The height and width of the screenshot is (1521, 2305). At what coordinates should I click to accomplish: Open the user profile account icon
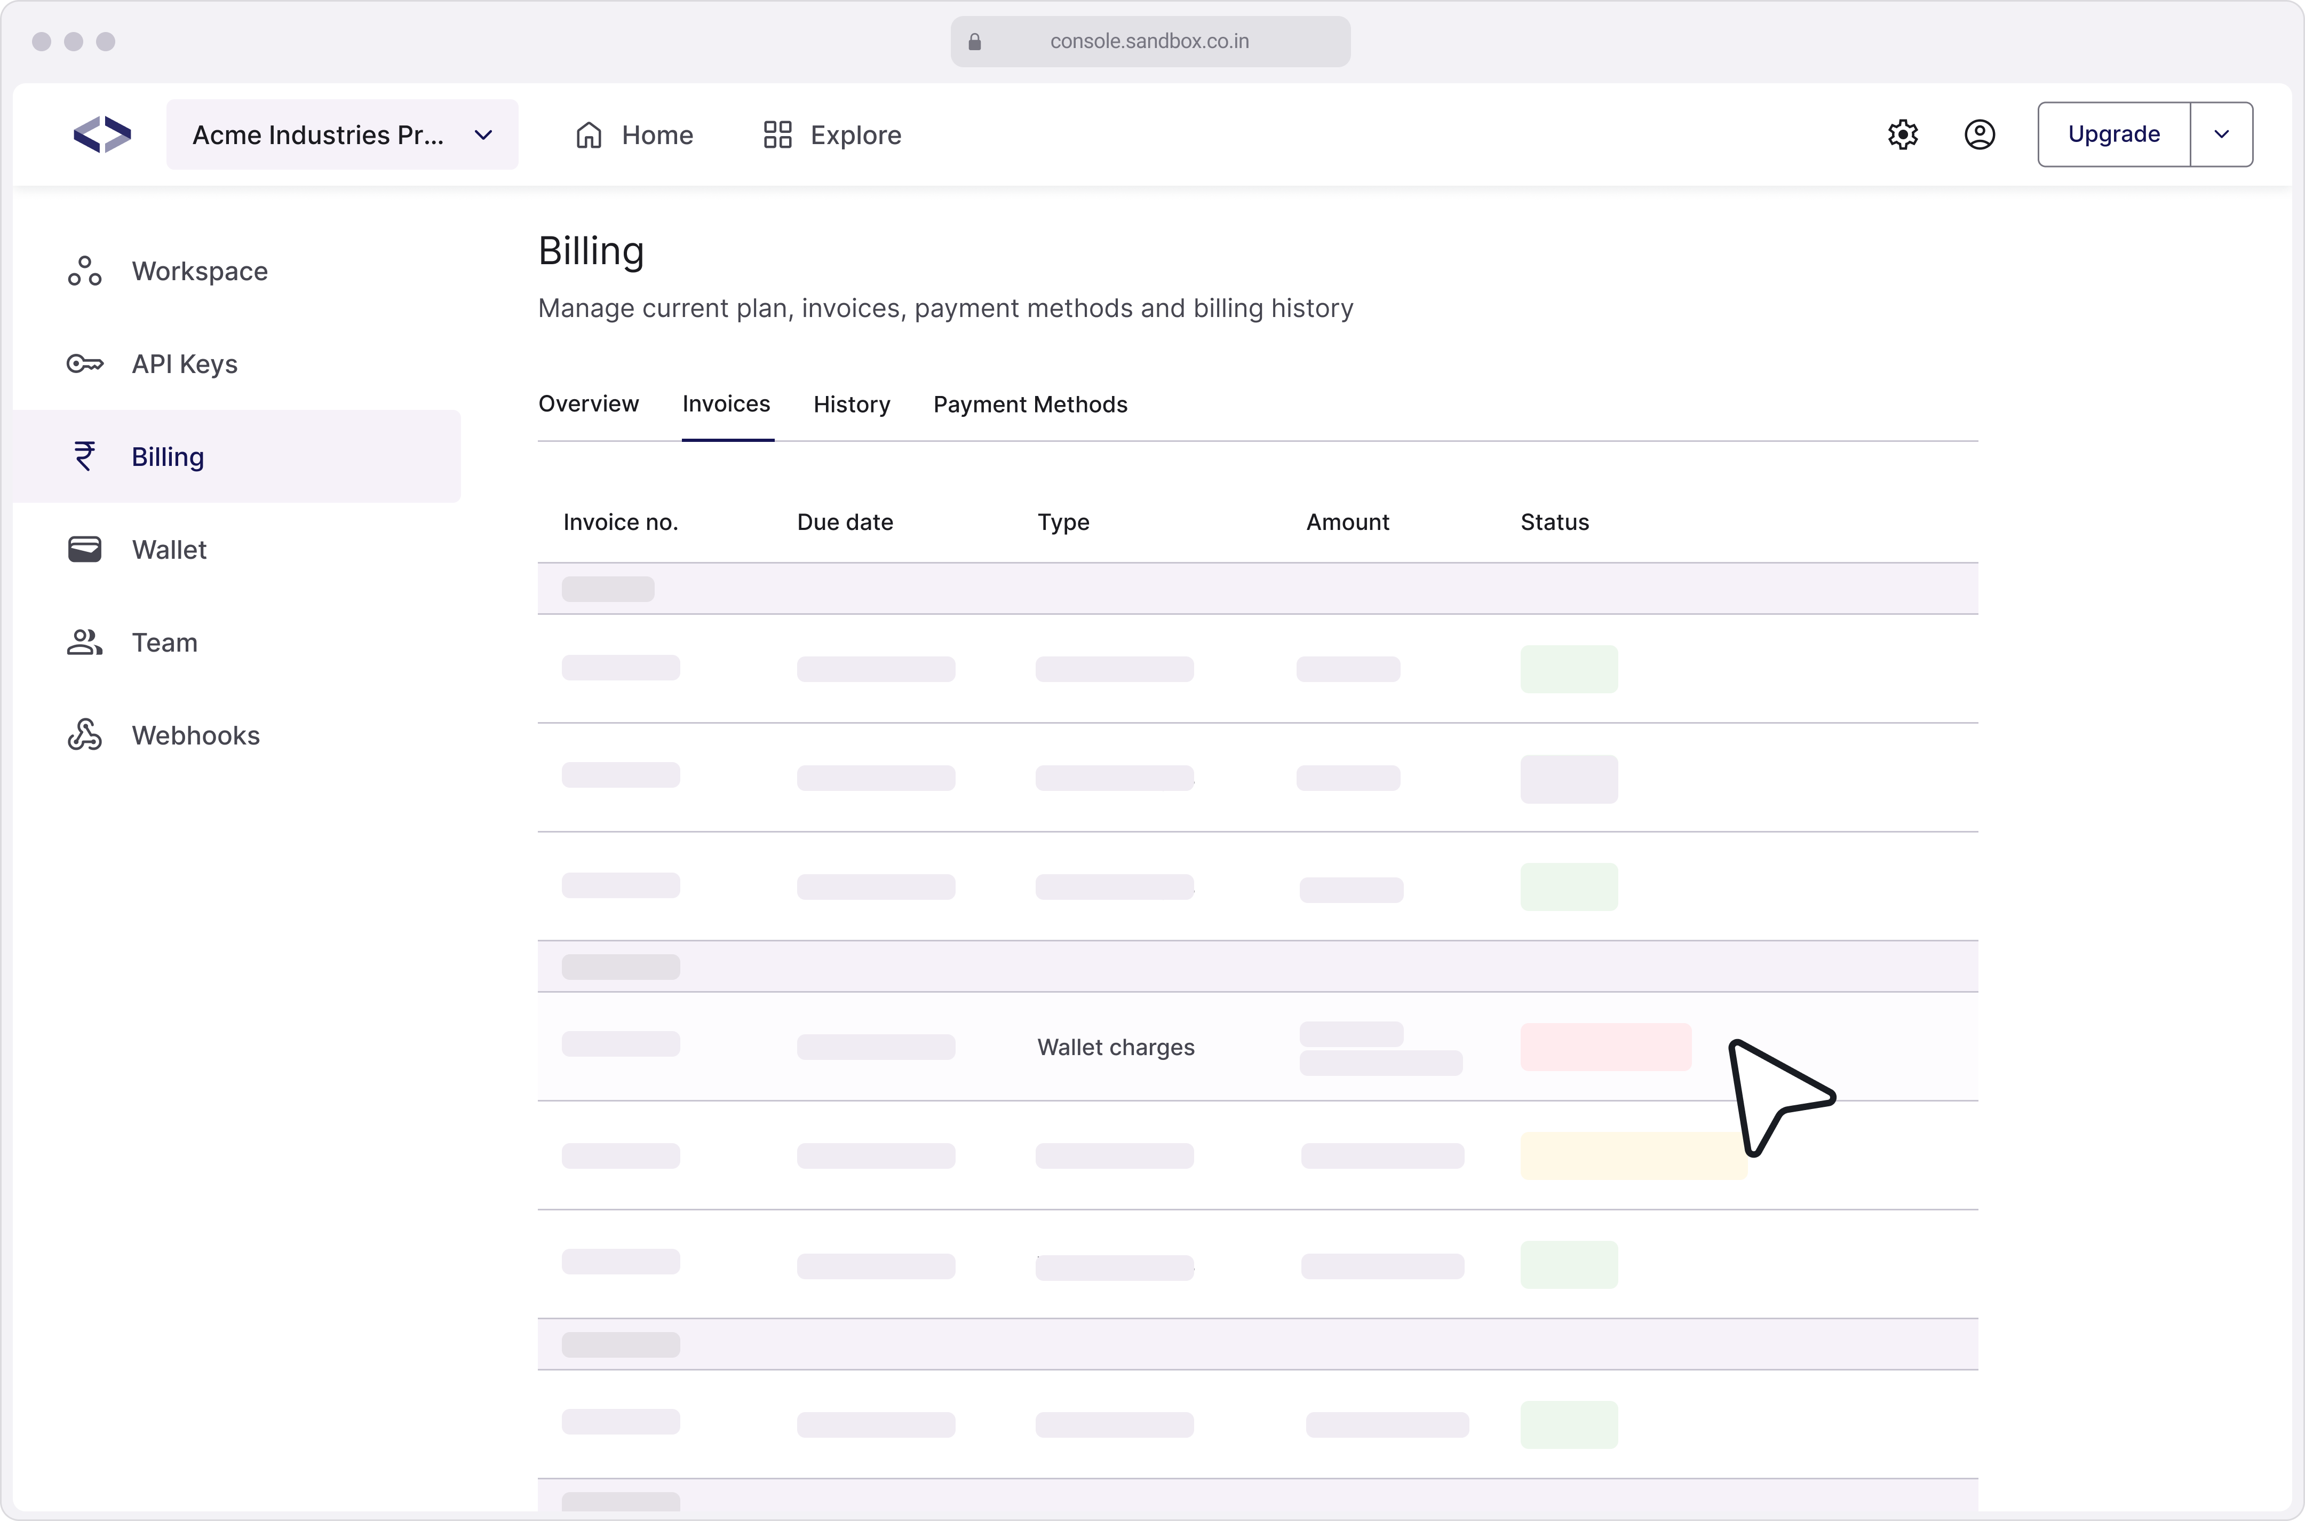[x=1979, y=135]
